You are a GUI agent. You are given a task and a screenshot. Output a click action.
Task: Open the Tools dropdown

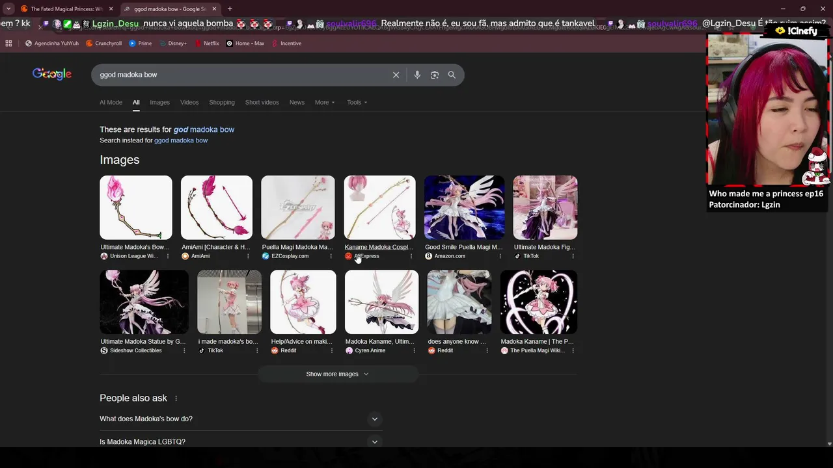[357, 102]
